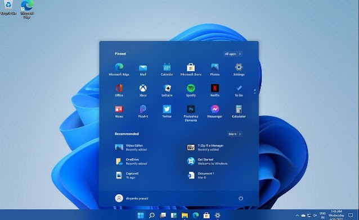Screen dimensions: 359x220
Task: Open the notification center icon
Action: (351, 215)
